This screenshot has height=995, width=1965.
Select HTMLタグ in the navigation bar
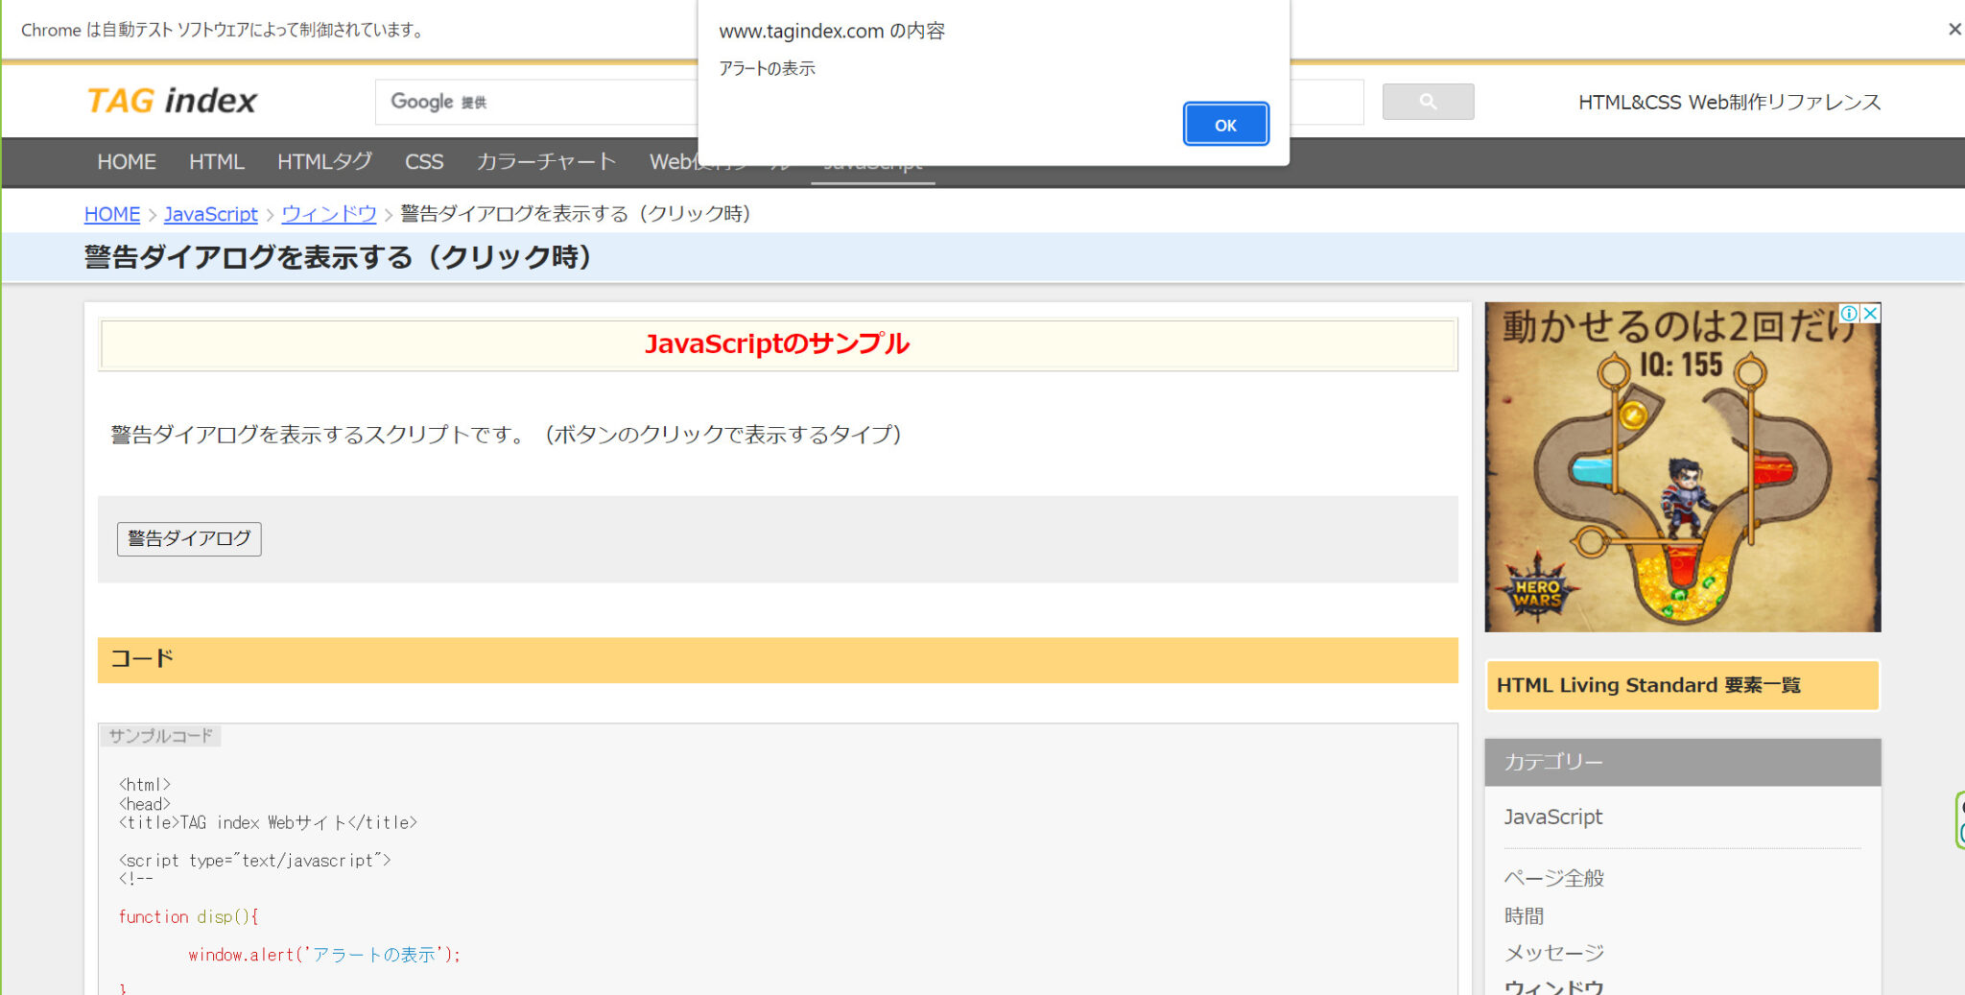pos(324,162)
